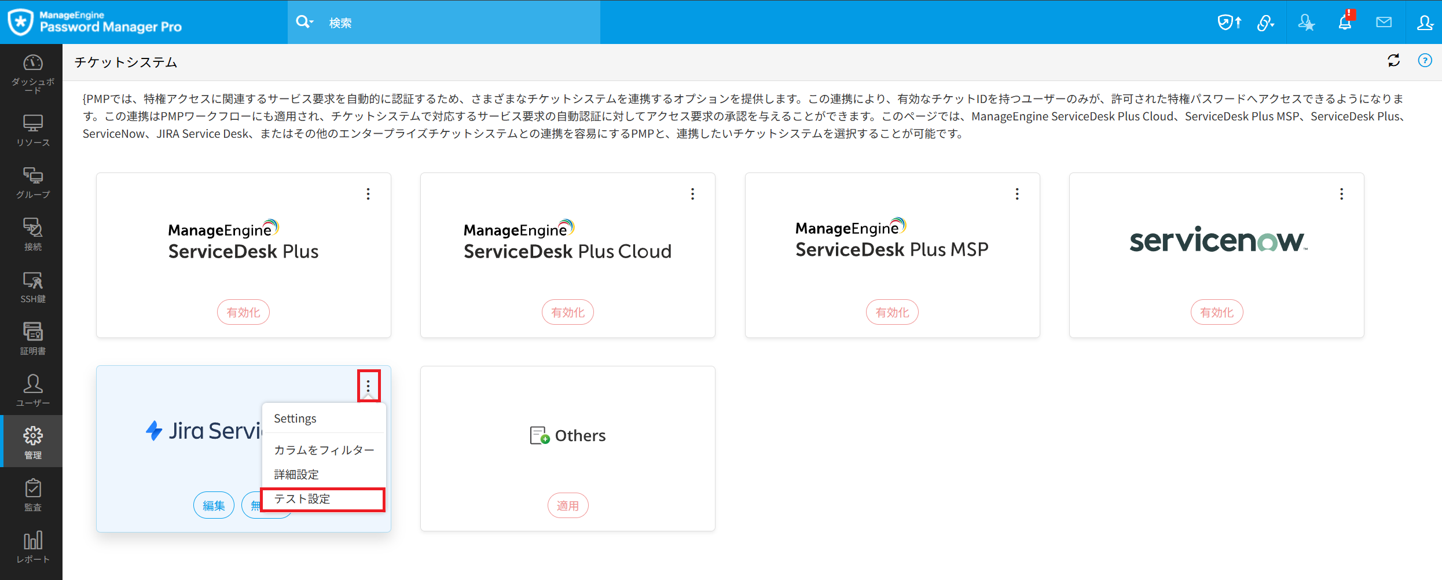Open ServiceDesk Plus card kebab menu

point(368,194)
